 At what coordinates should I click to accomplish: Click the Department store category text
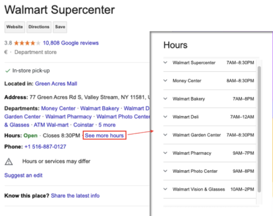click(x=36, y=52)
